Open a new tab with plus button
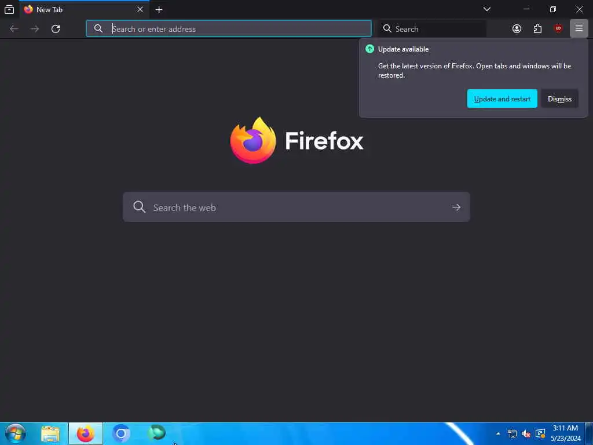593x445 pixels. click(x=159, y=10)
